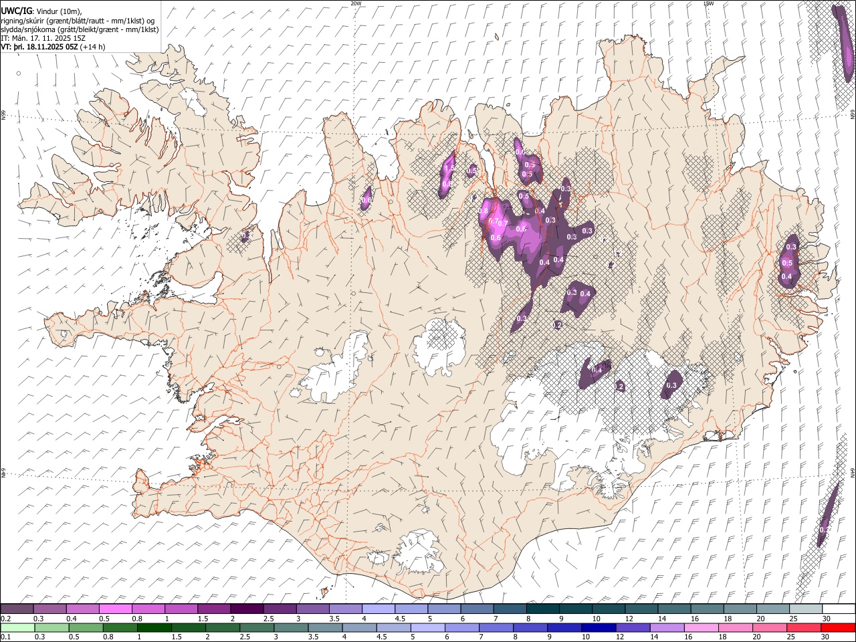This screenshot has height=642, width=856.
Task: Select dark purple snow swatch between 2 and 2.5
Action: [x=247, y=609]
